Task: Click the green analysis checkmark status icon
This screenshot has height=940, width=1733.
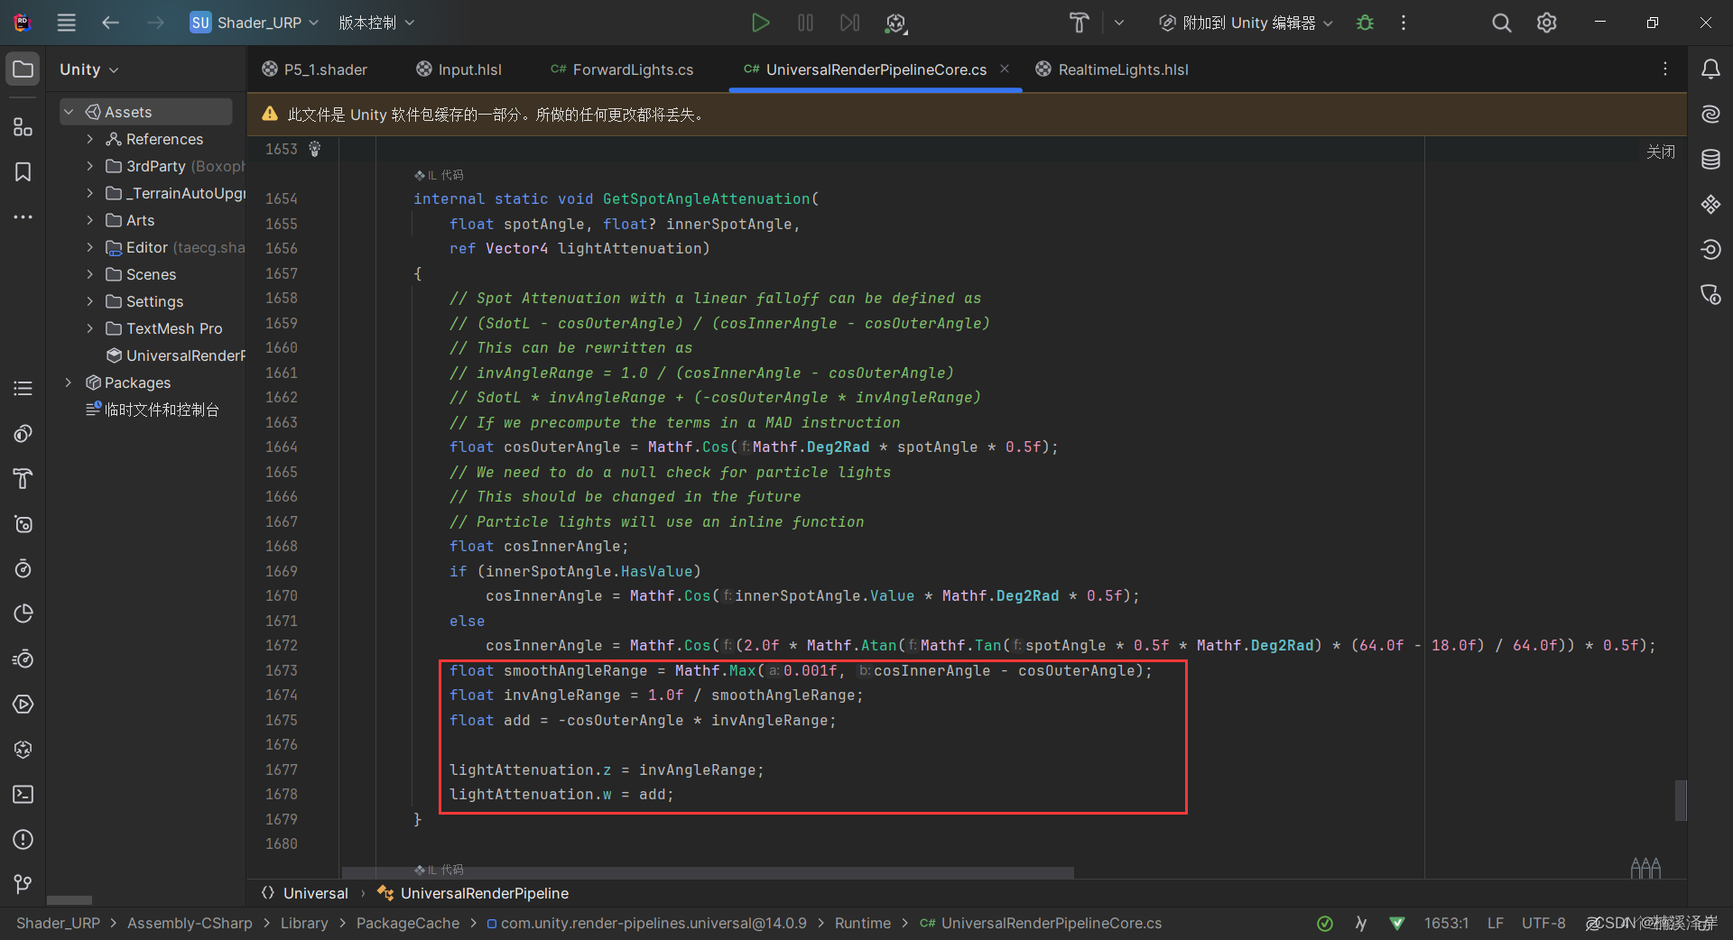Action: 1325,923
